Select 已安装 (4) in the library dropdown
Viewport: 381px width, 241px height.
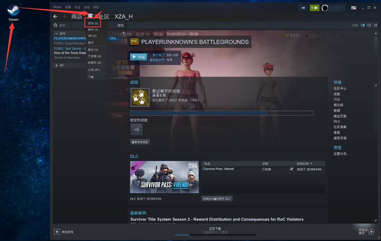click(x=94, y=56)
